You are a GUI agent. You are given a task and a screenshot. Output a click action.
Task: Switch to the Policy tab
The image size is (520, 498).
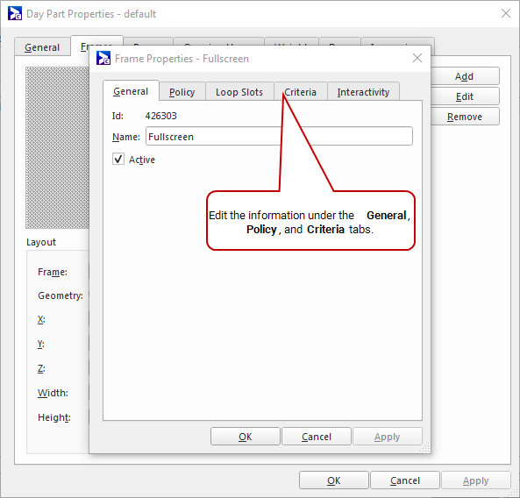click(182, 92)
